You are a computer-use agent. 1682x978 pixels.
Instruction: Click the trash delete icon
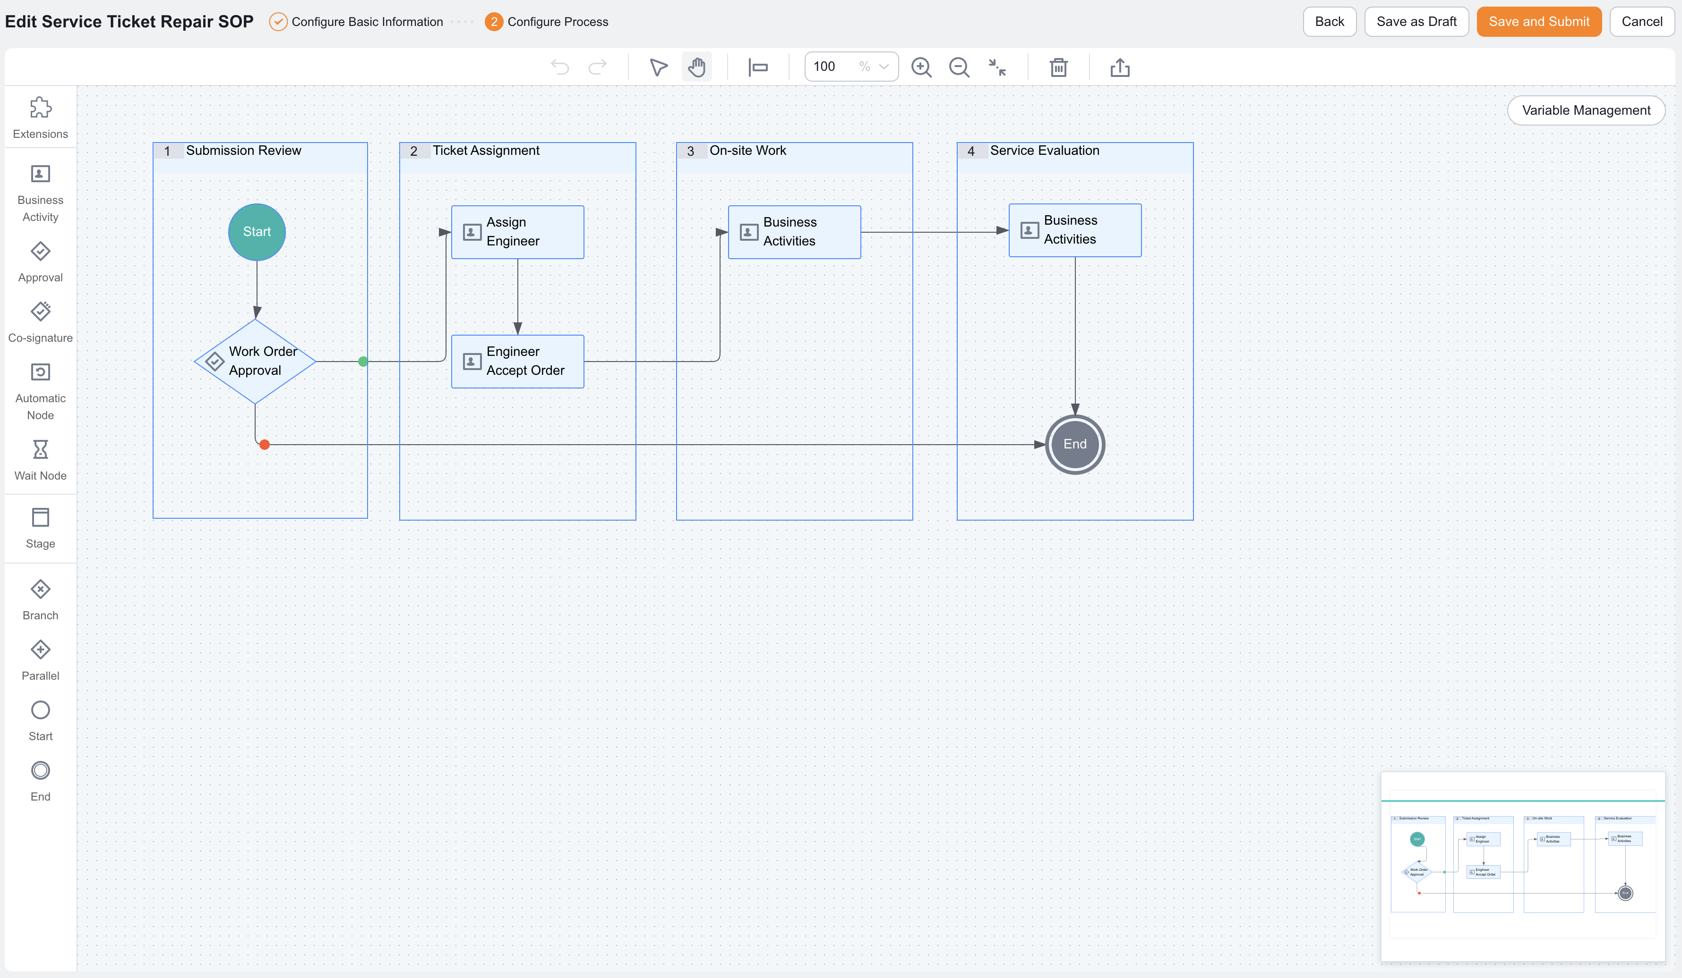tap(1059, 67)
